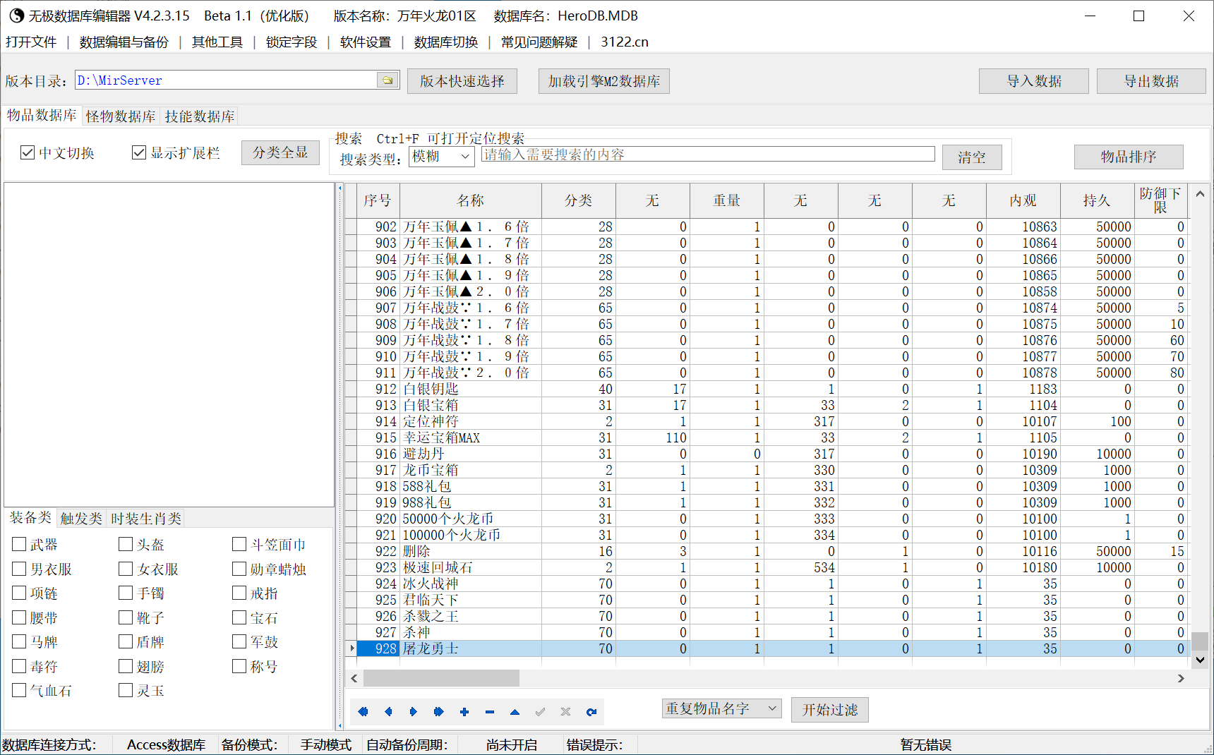
Task: Click the 分类全显 button
Action: coord(280,152)
